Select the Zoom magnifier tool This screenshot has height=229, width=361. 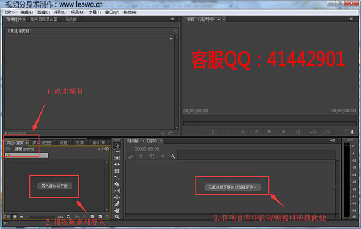tap(117, 216)
